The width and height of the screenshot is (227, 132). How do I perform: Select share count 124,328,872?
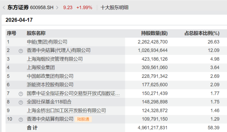click(x=155, y=111)
